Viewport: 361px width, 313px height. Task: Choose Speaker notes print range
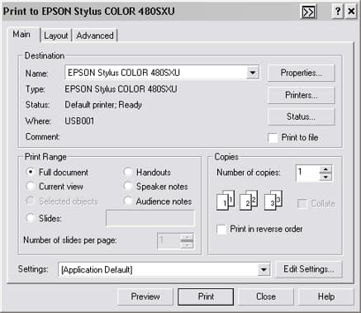128,186
